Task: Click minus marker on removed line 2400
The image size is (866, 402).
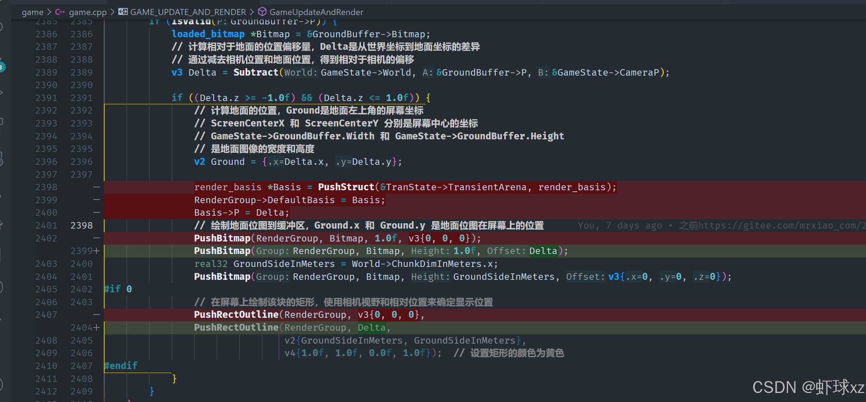Action: [96, 212]
